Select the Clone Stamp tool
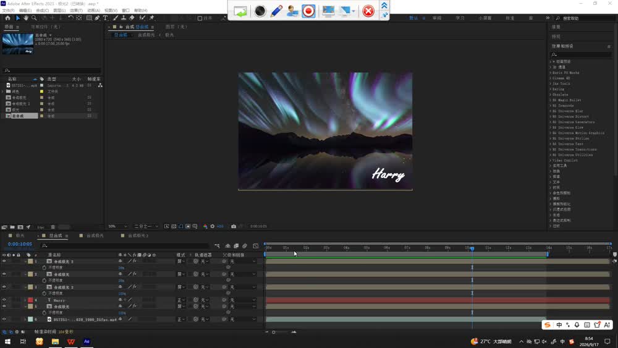The image size is (618, 348). tap(124, 18)
